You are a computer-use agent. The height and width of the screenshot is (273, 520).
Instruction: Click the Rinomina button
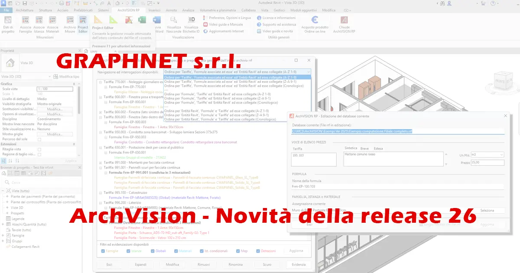[x=235, y=264]
